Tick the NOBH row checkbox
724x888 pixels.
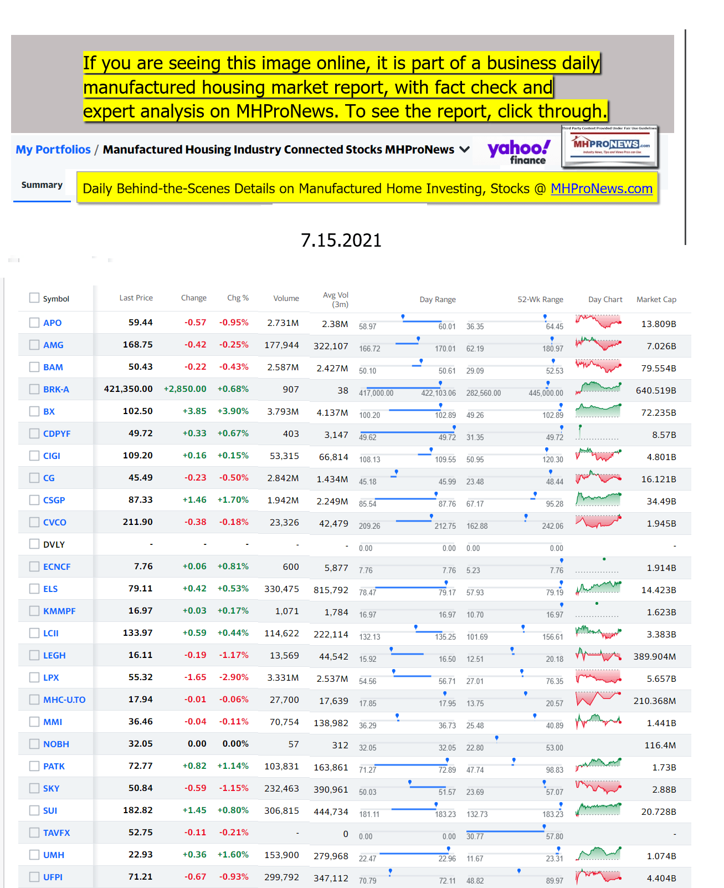(x=34, y=744)
